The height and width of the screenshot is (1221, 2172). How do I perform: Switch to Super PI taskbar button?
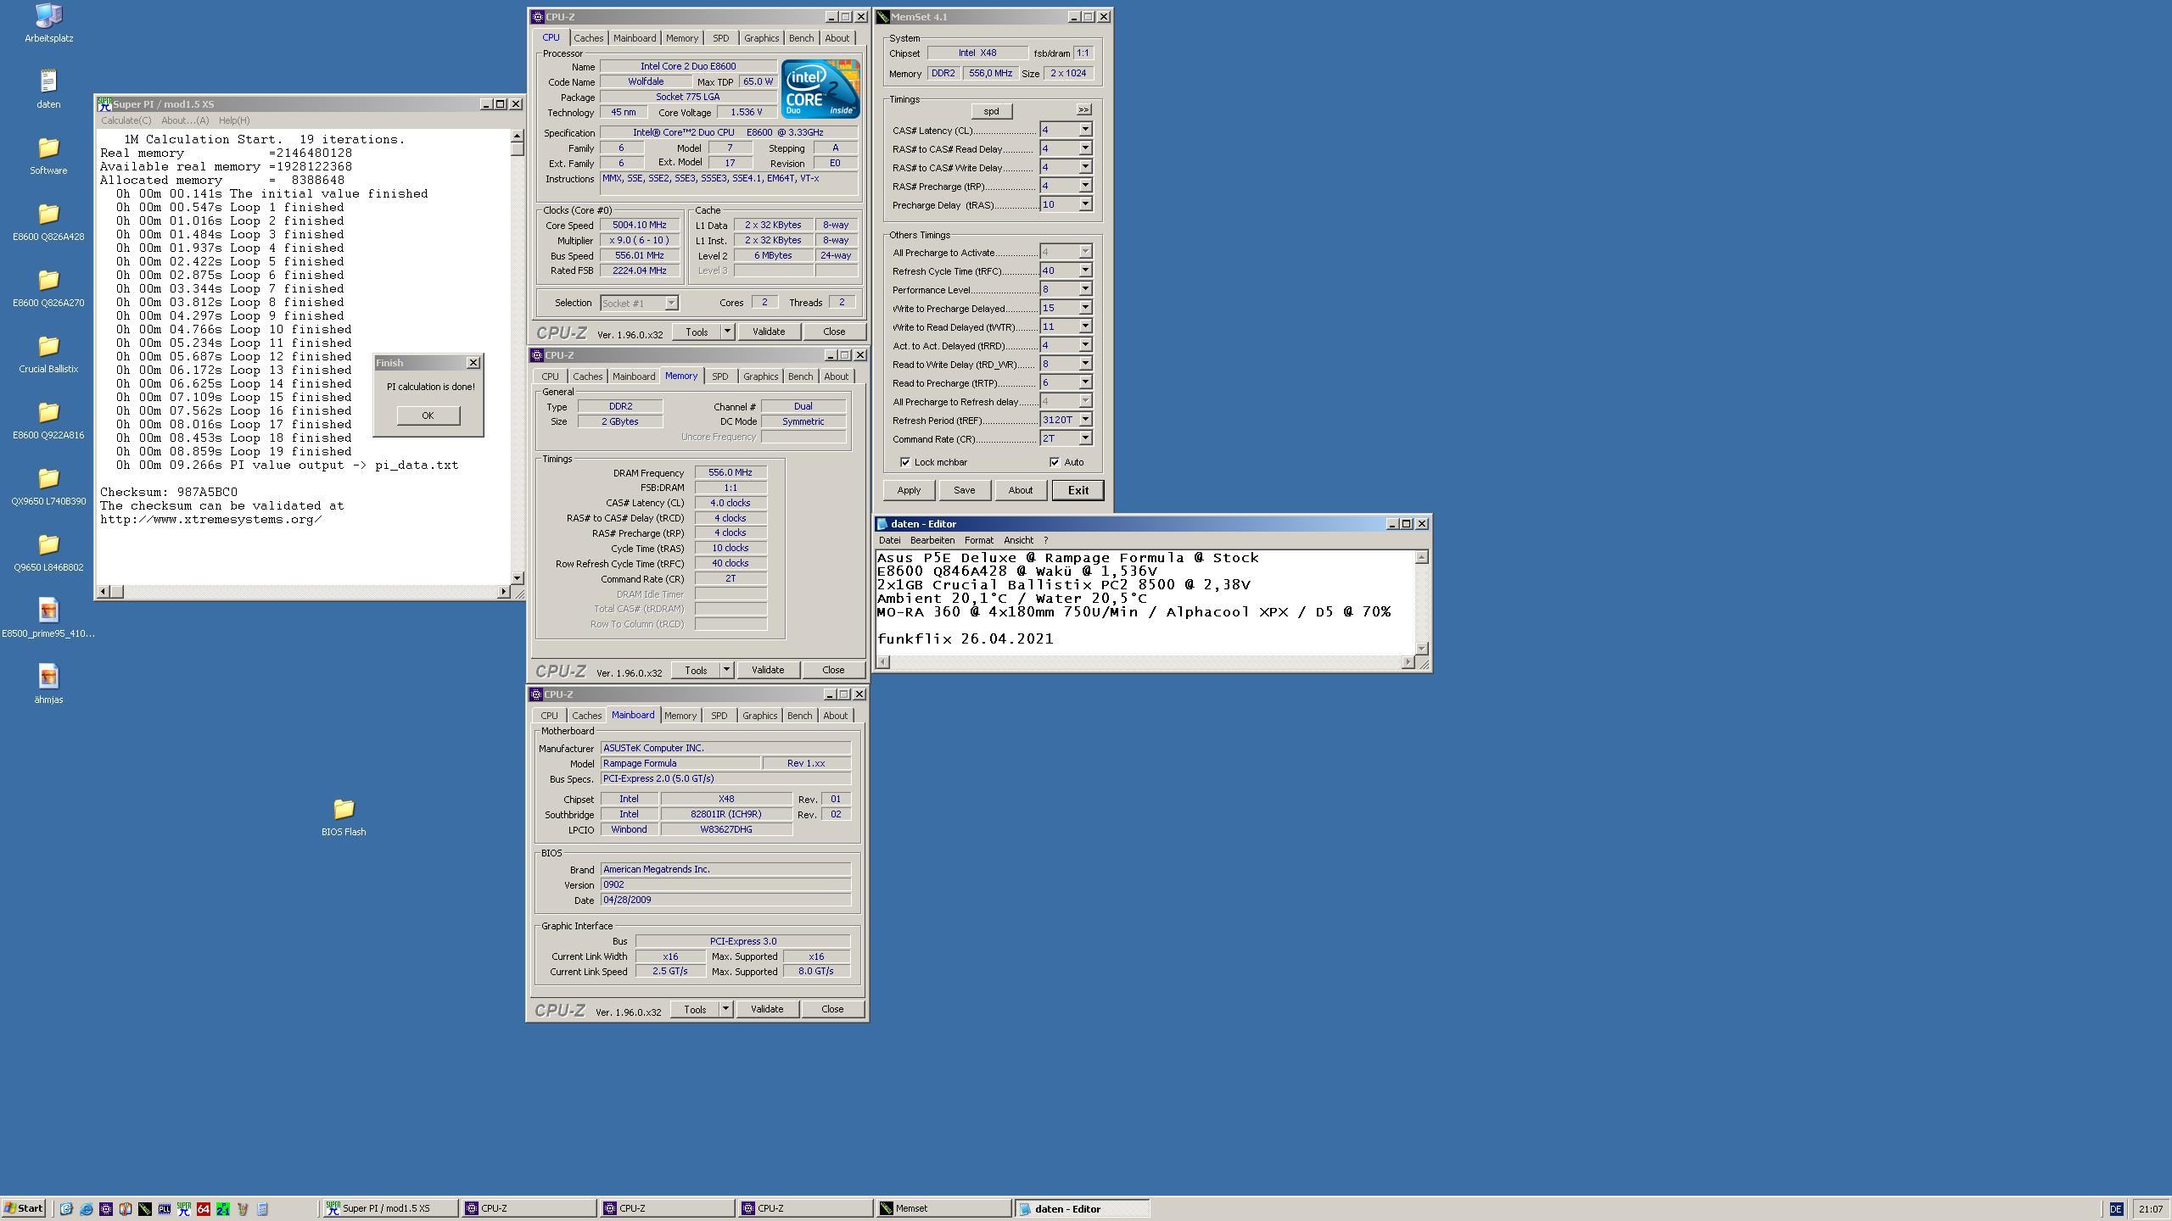pyautogui.click(x=389, y=1209)
